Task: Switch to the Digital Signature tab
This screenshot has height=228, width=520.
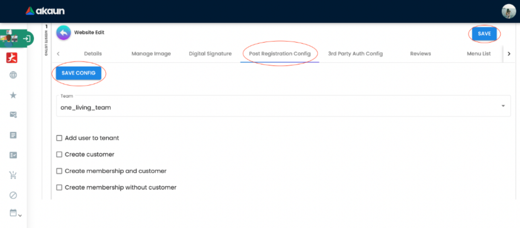Action: [210, 54]
